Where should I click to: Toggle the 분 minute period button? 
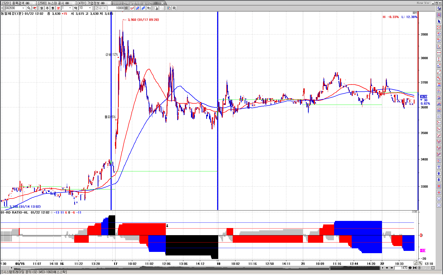[58, 8]
